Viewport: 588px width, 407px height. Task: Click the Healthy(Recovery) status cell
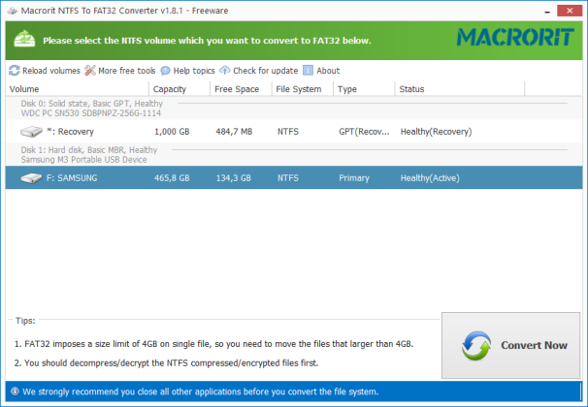click(436, 132)
